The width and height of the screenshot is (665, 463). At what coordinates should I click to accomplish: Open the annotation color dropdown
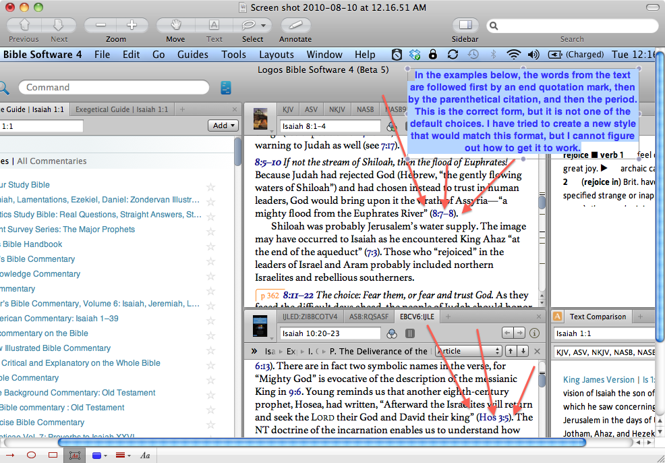point(99,456)
